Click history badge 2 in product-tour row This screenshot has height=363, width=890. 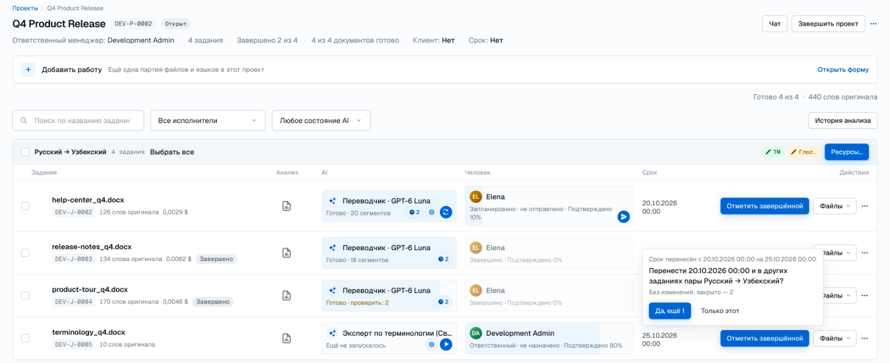tap(443, 302)
